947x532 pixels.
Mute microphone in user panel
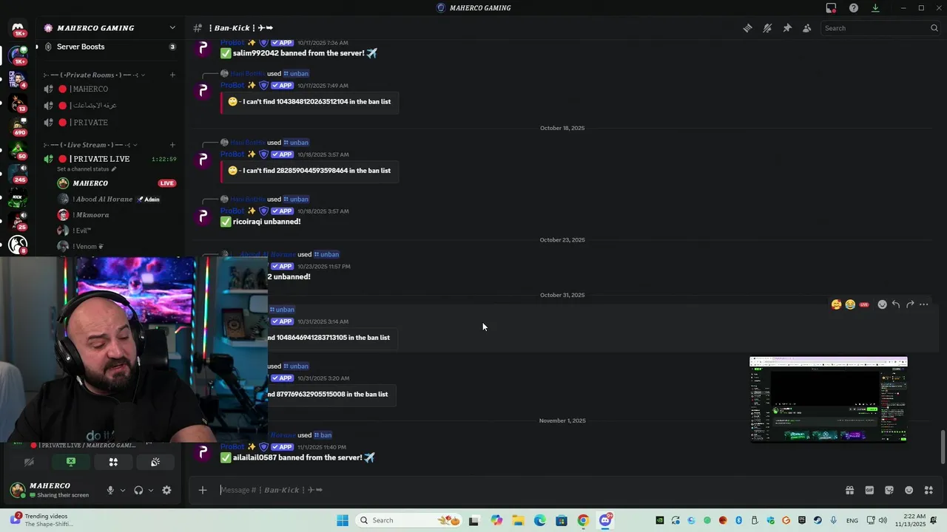click(x=110, y=490)
